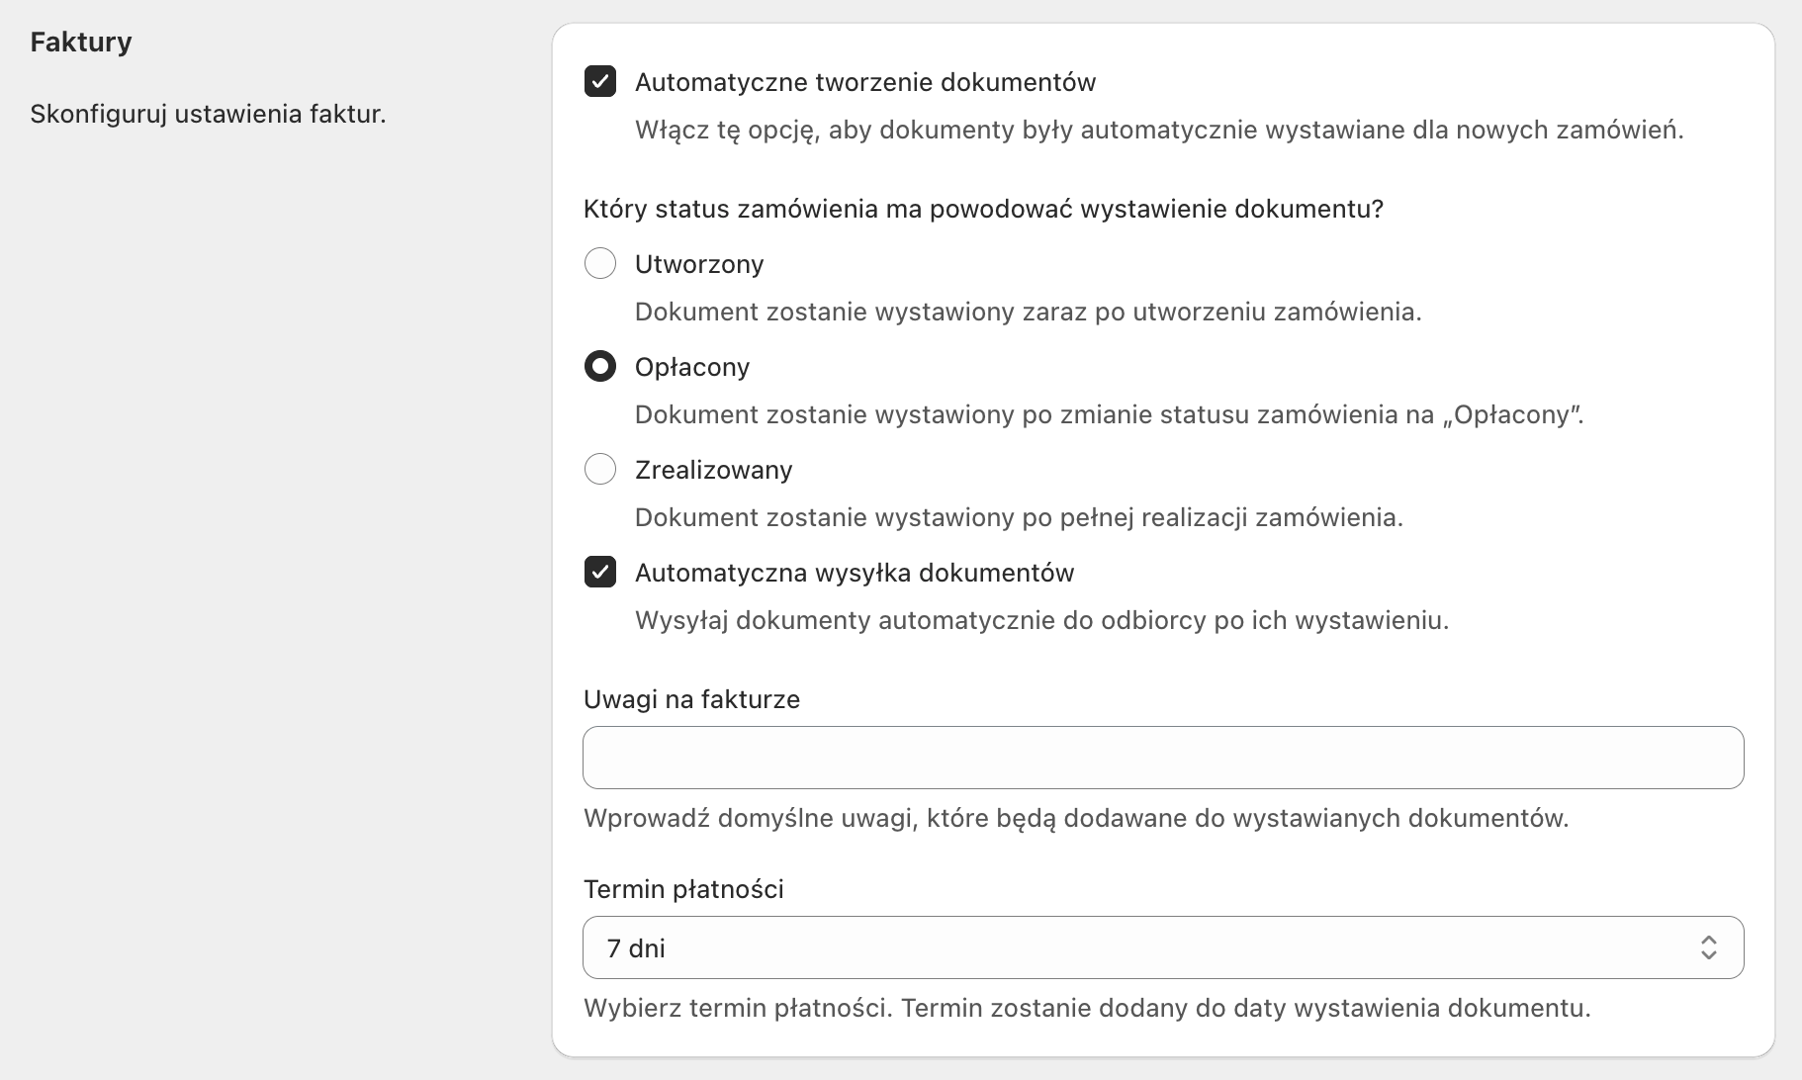Click the Skonfiguruj ustawienia faktur description

coord(207,114)
